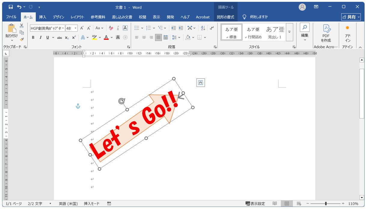Open the Paste options dropdown arrow
The image size is (367, 209).
(12, 40)
